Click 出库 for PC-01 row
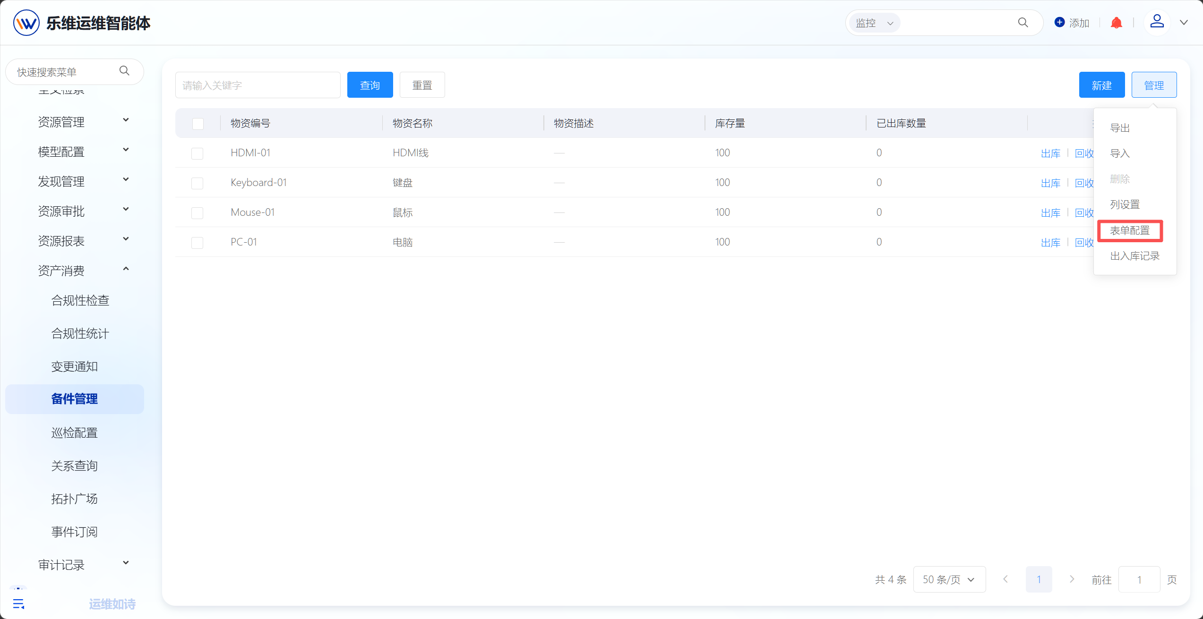The height and width of the screenshot is (619, 1203). click(1051, 243)
